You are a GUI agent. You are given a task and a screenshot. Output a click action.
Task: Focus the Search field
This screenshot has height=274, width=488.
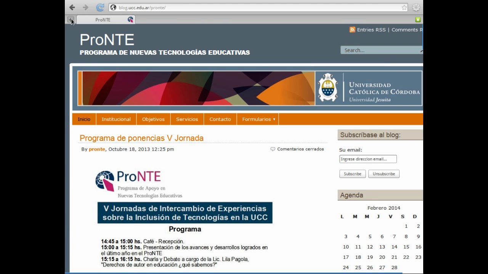coord(381,50)
